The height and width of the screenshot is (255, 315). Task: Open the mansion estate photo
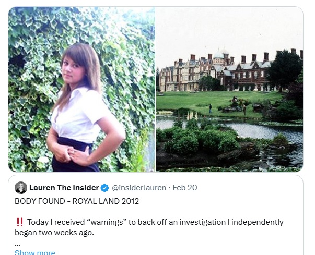230,89
